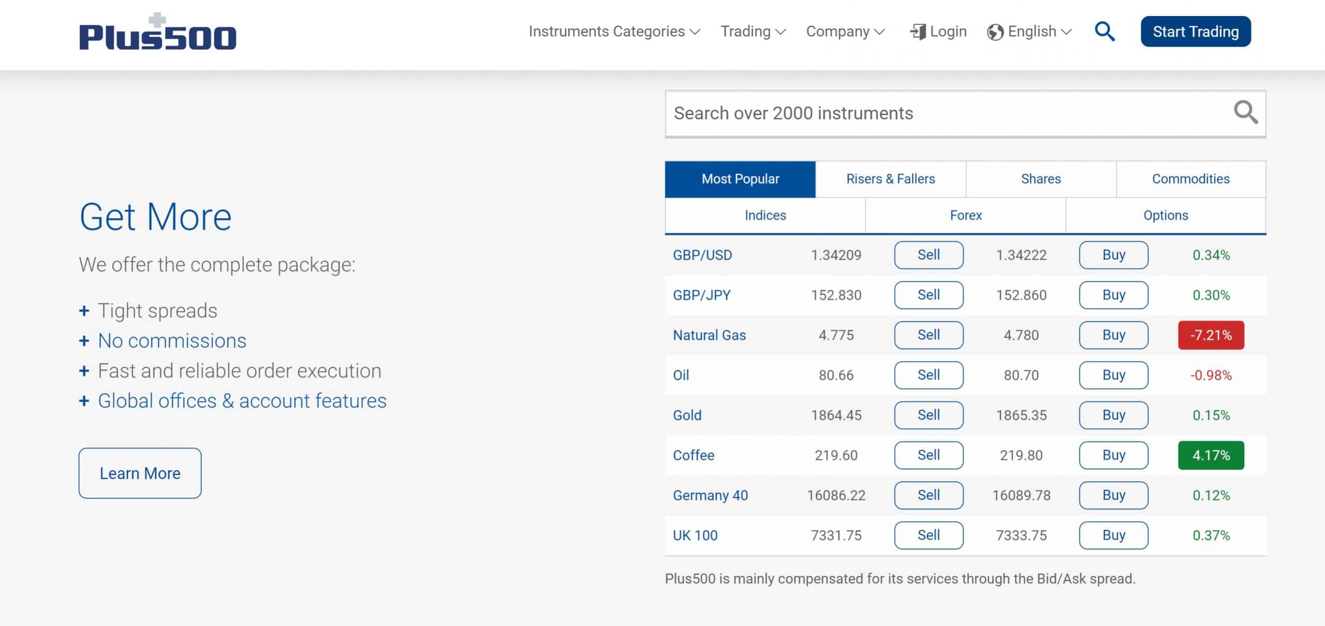The image size is (1325, 626).
Task: Click the -0.98% Oil change value
Action: [x=1211, y=375]
